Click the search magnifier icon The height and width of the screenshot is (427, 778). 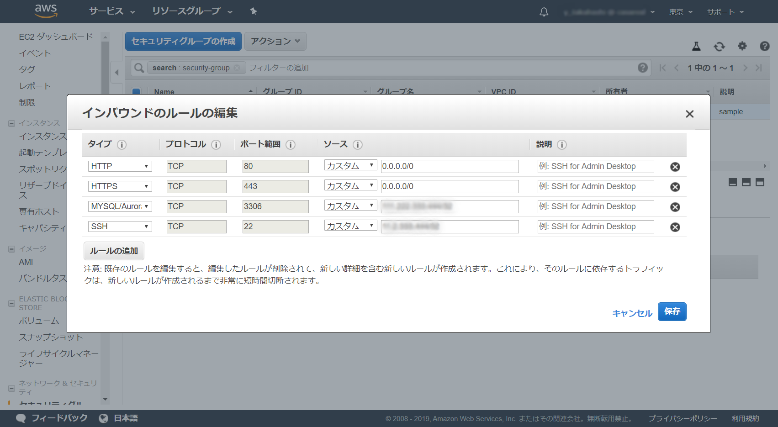(x=139, y=68)
